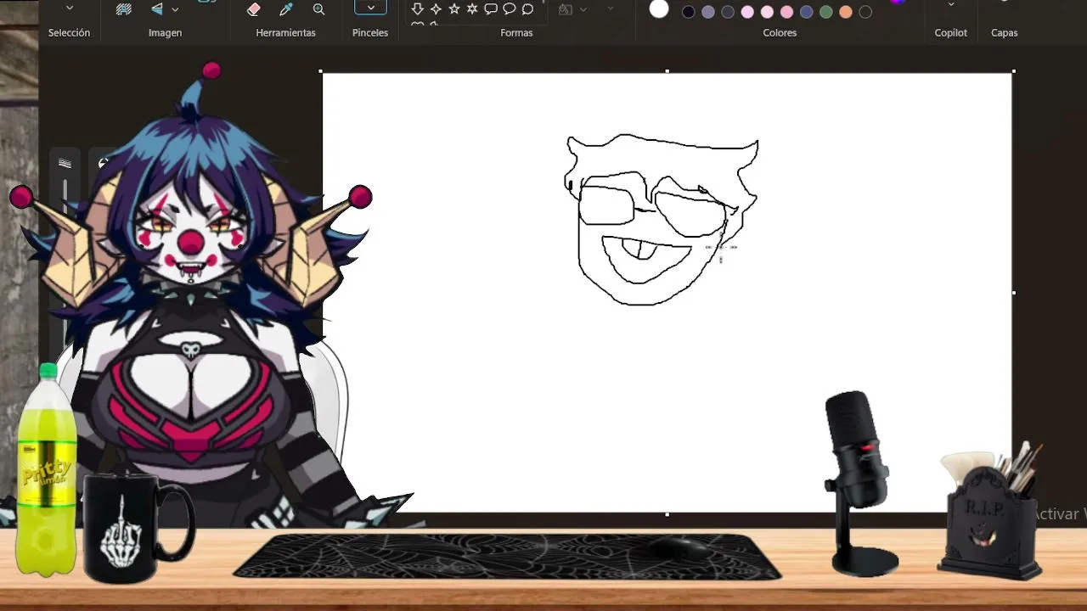Screen dimensions: 1087x611
Task: Pick the dark gray color swatch
Action: (728, 12)
